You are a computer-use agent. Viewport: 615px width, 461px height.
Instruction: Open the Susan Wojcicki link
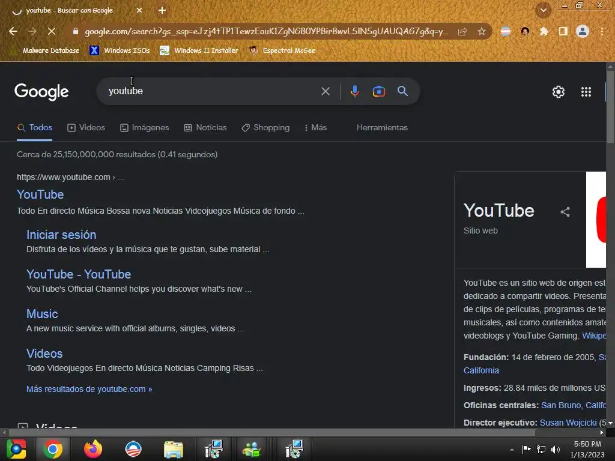tap(568, 423)
